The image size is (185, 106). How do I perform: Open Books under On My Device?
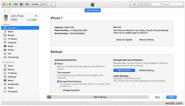pos(20,81)
